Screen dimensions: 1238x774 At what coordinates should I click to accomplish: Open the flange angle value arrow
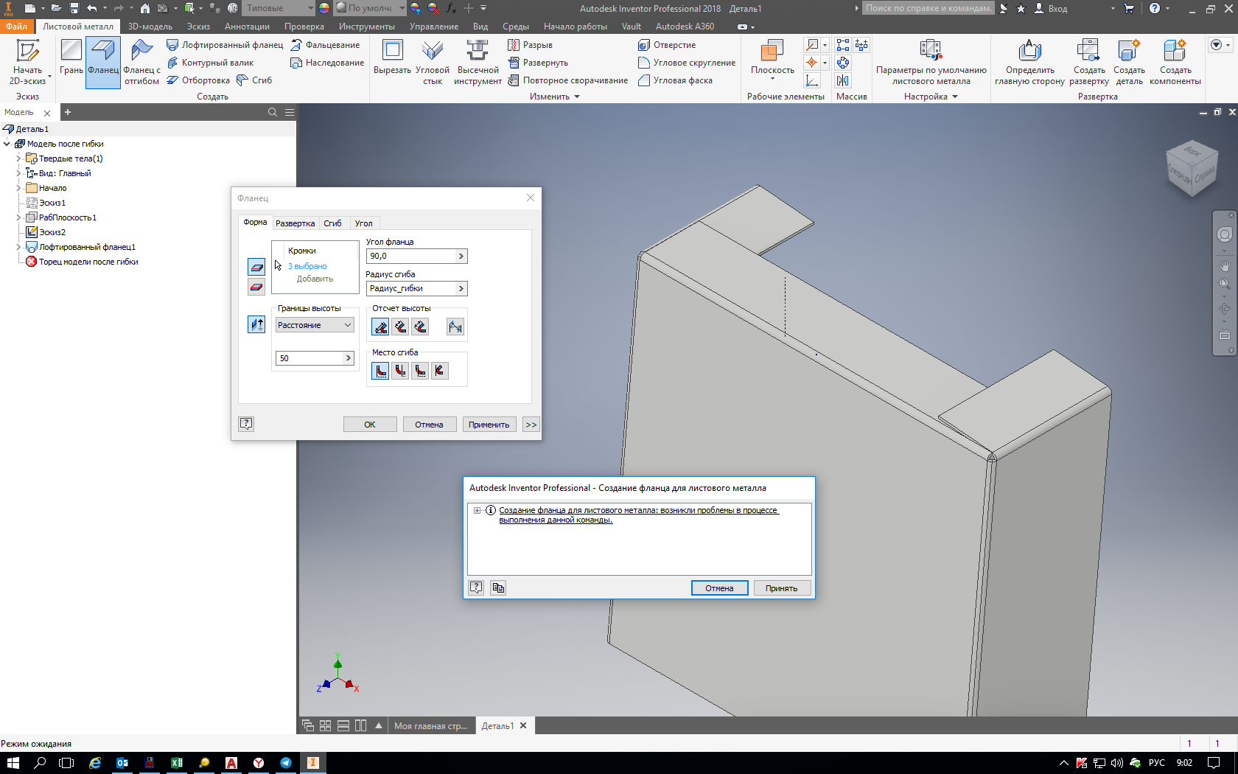click(x=461, y=256)
